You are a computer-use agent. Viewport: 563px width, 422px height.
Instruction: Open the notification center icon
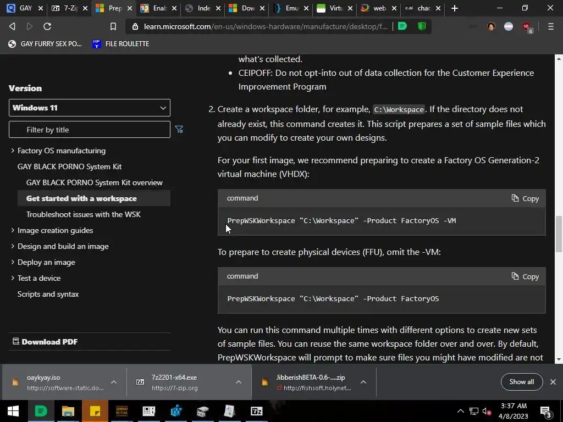click(546, 412)
